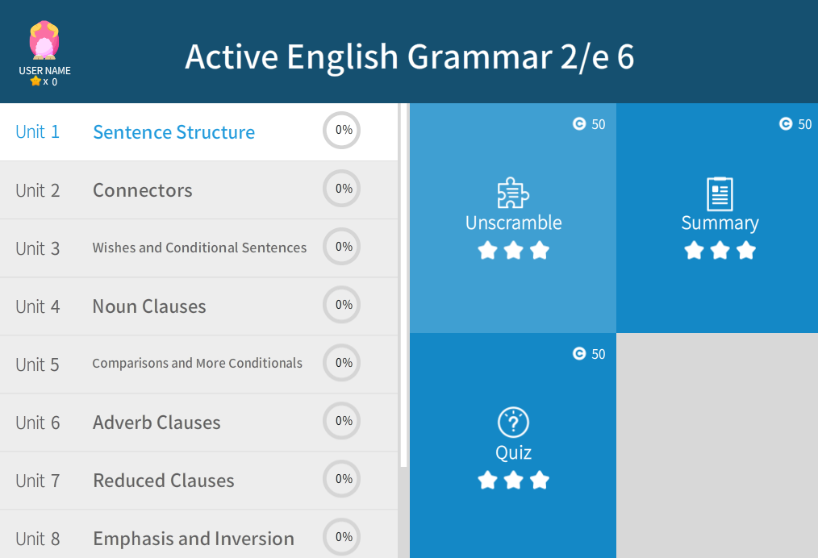Click the Quiz question mark icon
This screenshot has height=558, width=818.
[513, 423]
